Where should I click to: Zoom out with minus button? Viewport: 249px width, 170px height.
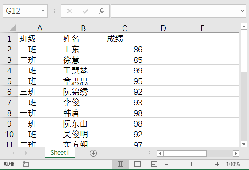166,164
